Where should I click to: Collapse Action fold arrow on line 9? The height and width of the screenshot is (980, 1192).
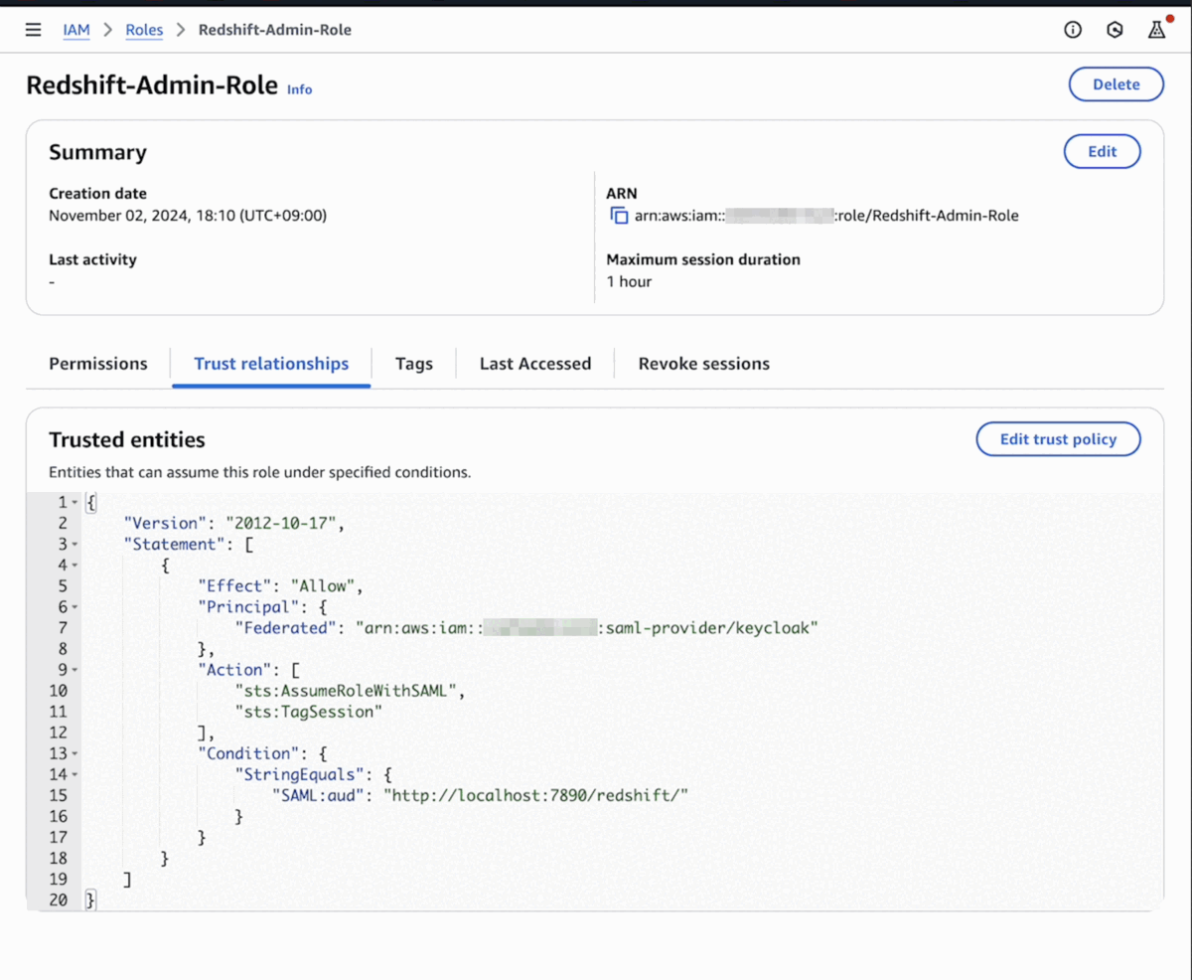tap(74, 670)
